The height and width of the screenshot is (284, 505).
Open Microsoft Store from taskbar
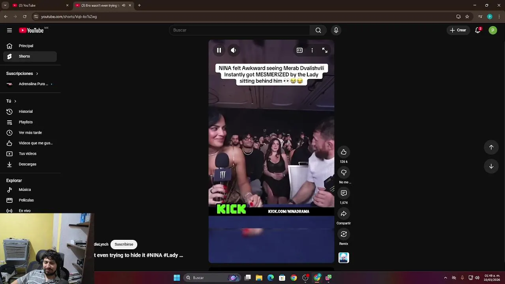coord(282,278)
